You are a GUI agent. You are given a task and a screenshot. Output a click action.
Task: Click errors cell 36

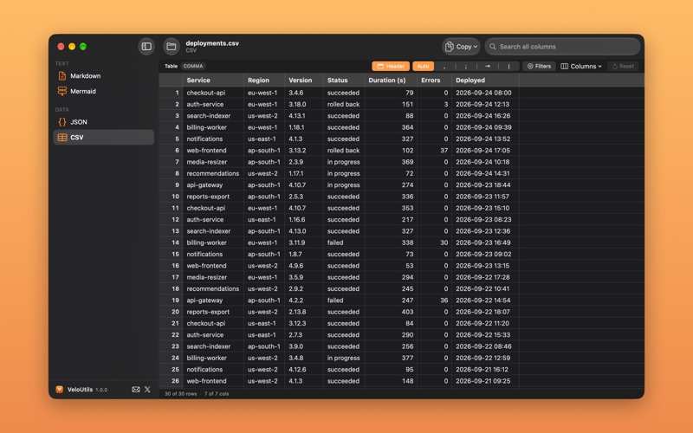[x=435, y=301]
